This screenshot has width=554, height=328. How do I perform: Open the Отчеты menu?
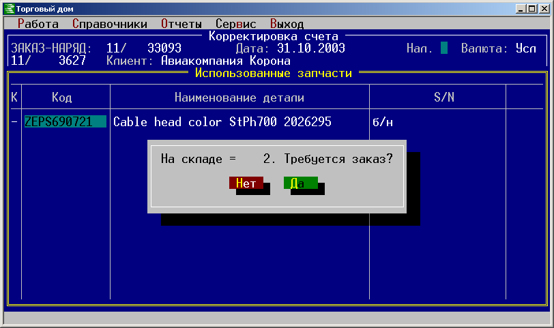click(x=181, y=24)
